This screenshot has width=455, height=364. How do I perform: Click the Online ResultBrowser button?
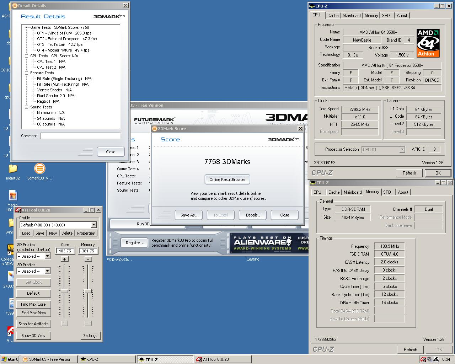click(227, 180)
